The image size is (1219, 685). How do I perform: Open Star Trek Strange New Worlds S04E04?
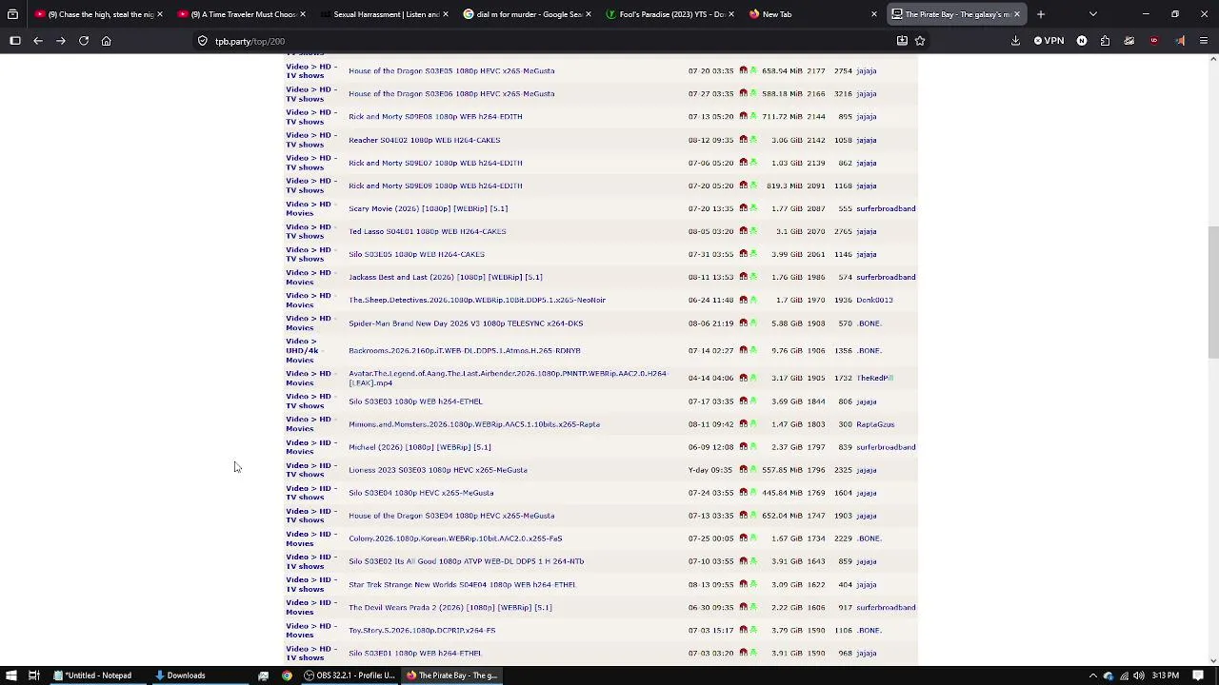coord(462,584)
